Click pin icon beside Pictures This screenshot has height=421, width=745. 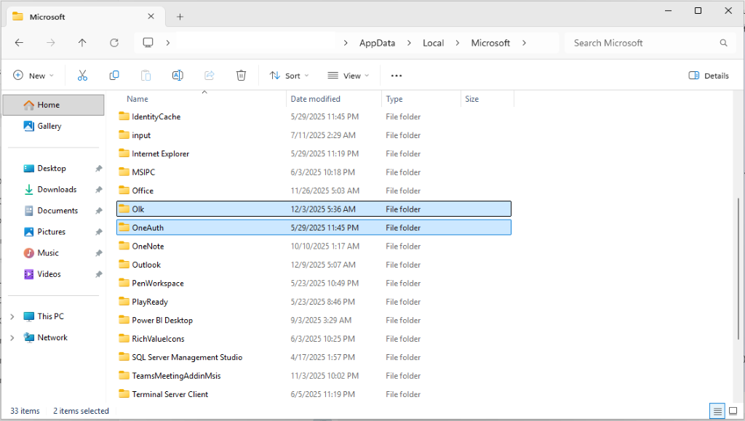pyautogui.click(x=98, y=232)
